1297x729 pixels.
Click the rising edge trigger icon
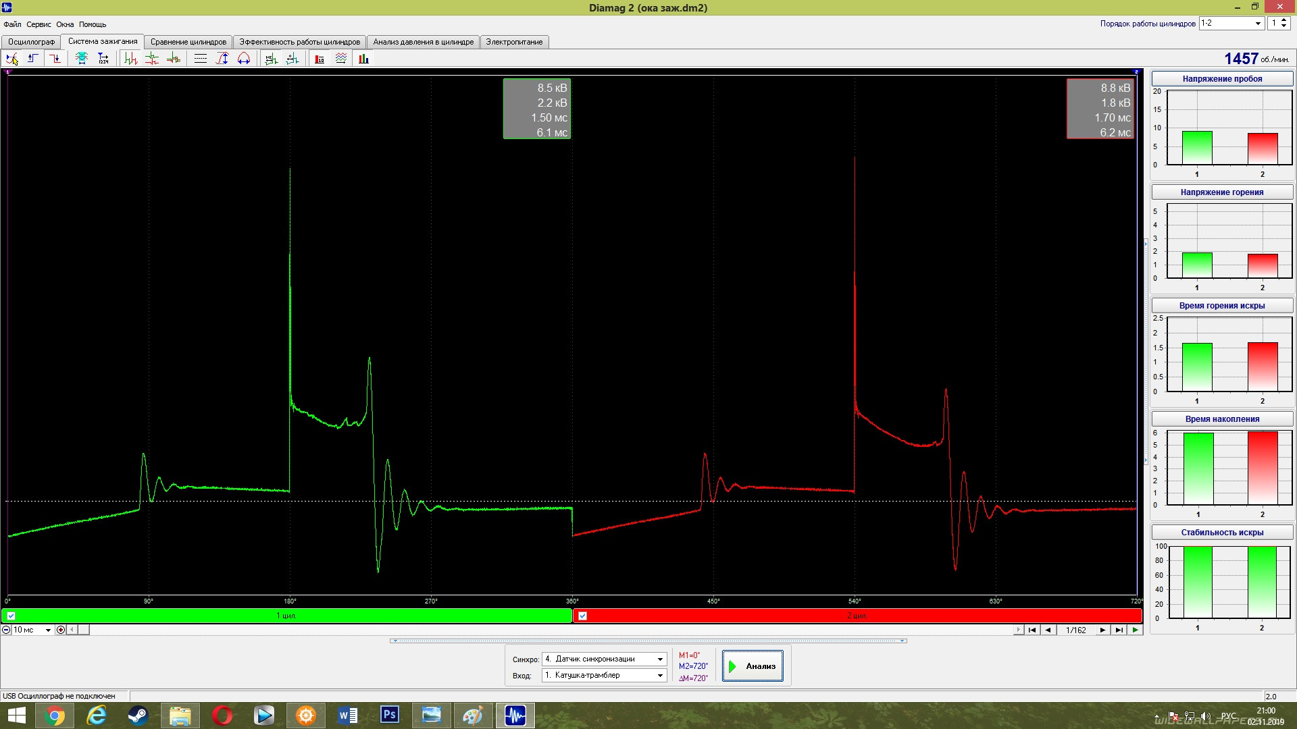(x=32, y=59)
